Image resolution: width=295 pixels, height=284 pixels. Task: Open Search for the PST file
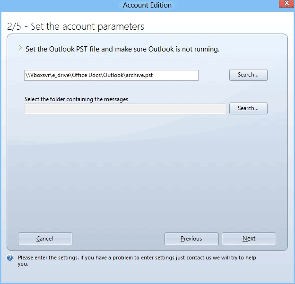pos(248,75)
